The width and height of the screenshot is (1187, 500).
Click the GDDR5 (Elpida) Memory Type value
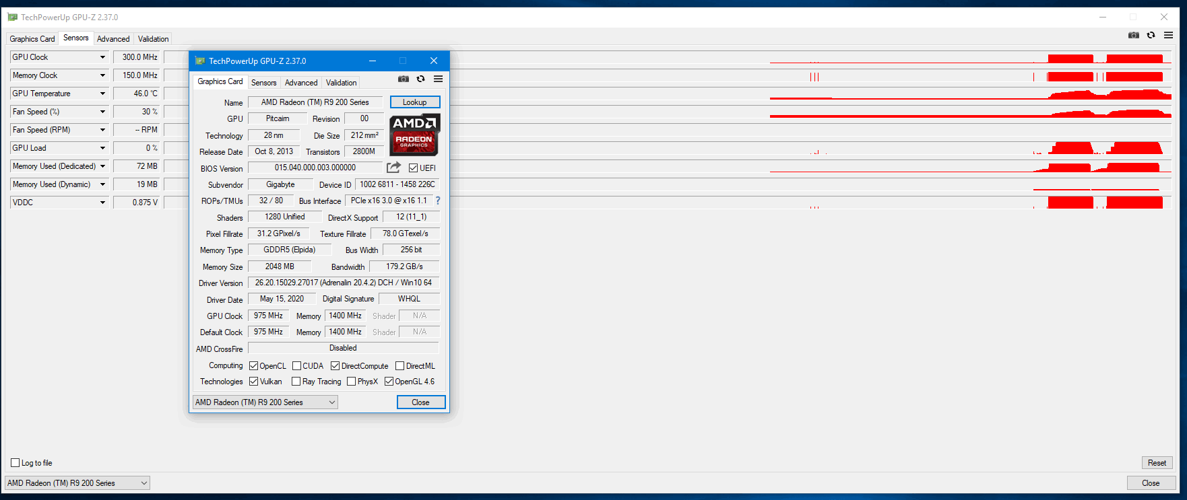click(290, 250)
